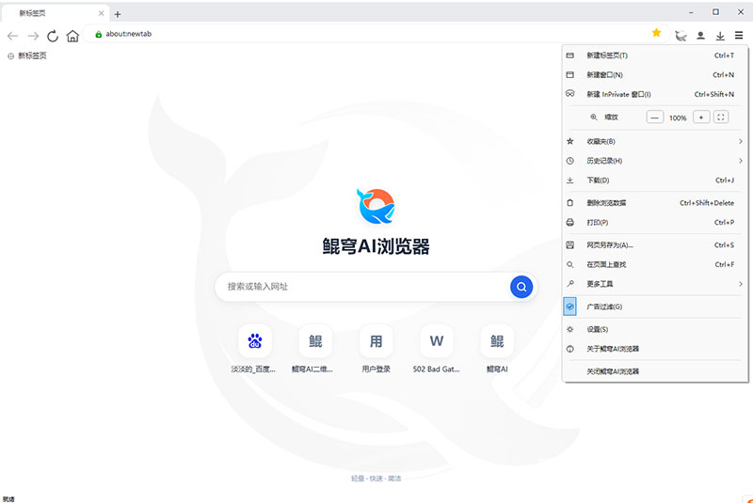
Task: Close the 新标签页 tab
Action: tap(102, 13)
